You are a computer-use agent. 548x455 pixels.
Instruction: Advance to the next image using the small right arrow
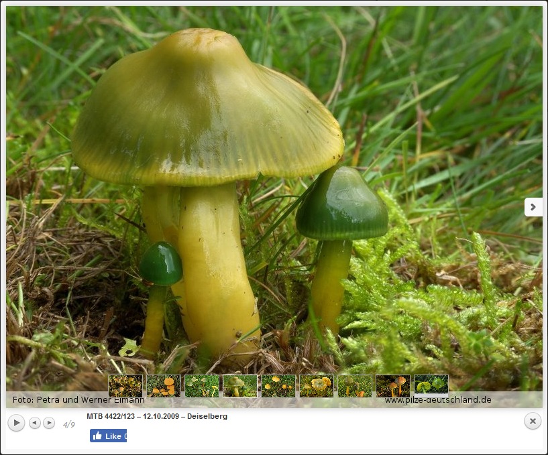click(49, 423)
